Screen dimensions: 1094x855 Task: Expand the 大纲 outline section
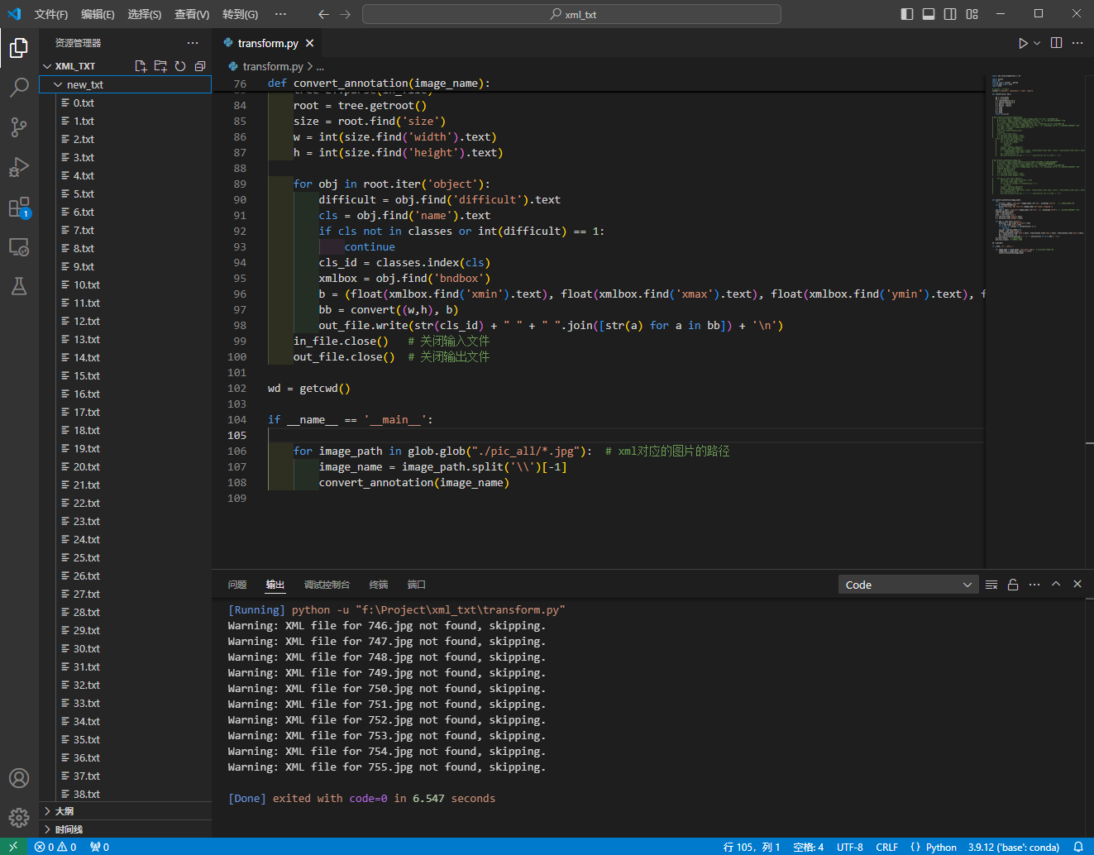tap(64, 811)
